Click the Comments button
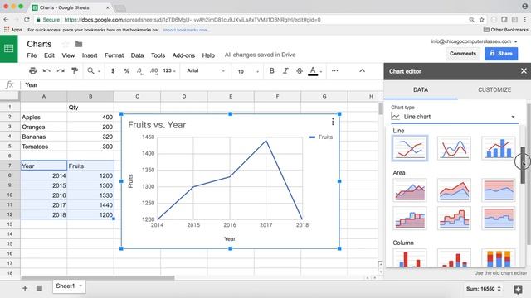Screen dimensions: 531x298 463,54
